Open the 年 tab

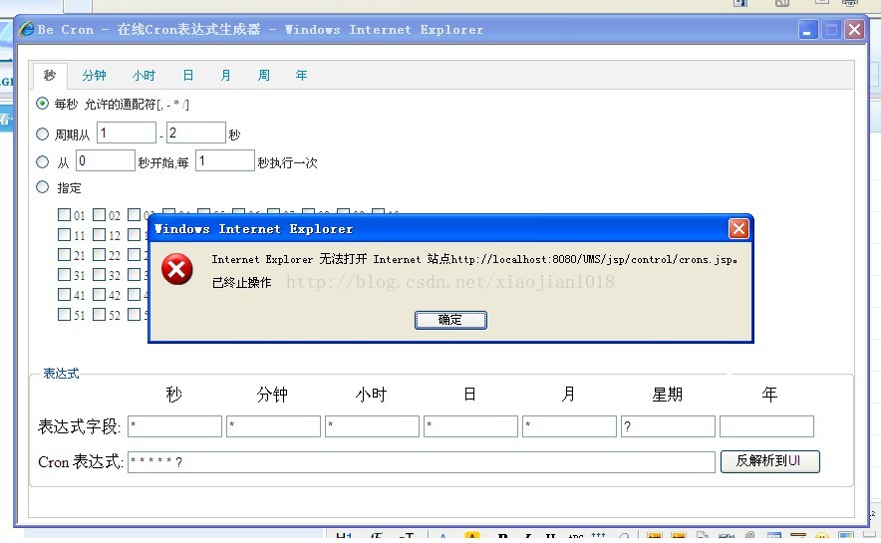pyautogui.click(x=301, y=76)
